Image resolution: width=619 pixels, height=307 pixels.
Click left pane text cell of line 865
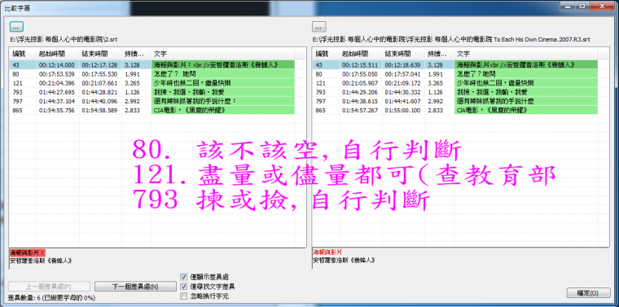[223, 110]
